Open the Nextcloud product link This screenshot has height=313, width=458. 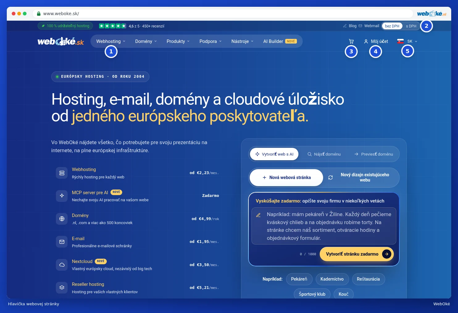click(x=82, y=261)
